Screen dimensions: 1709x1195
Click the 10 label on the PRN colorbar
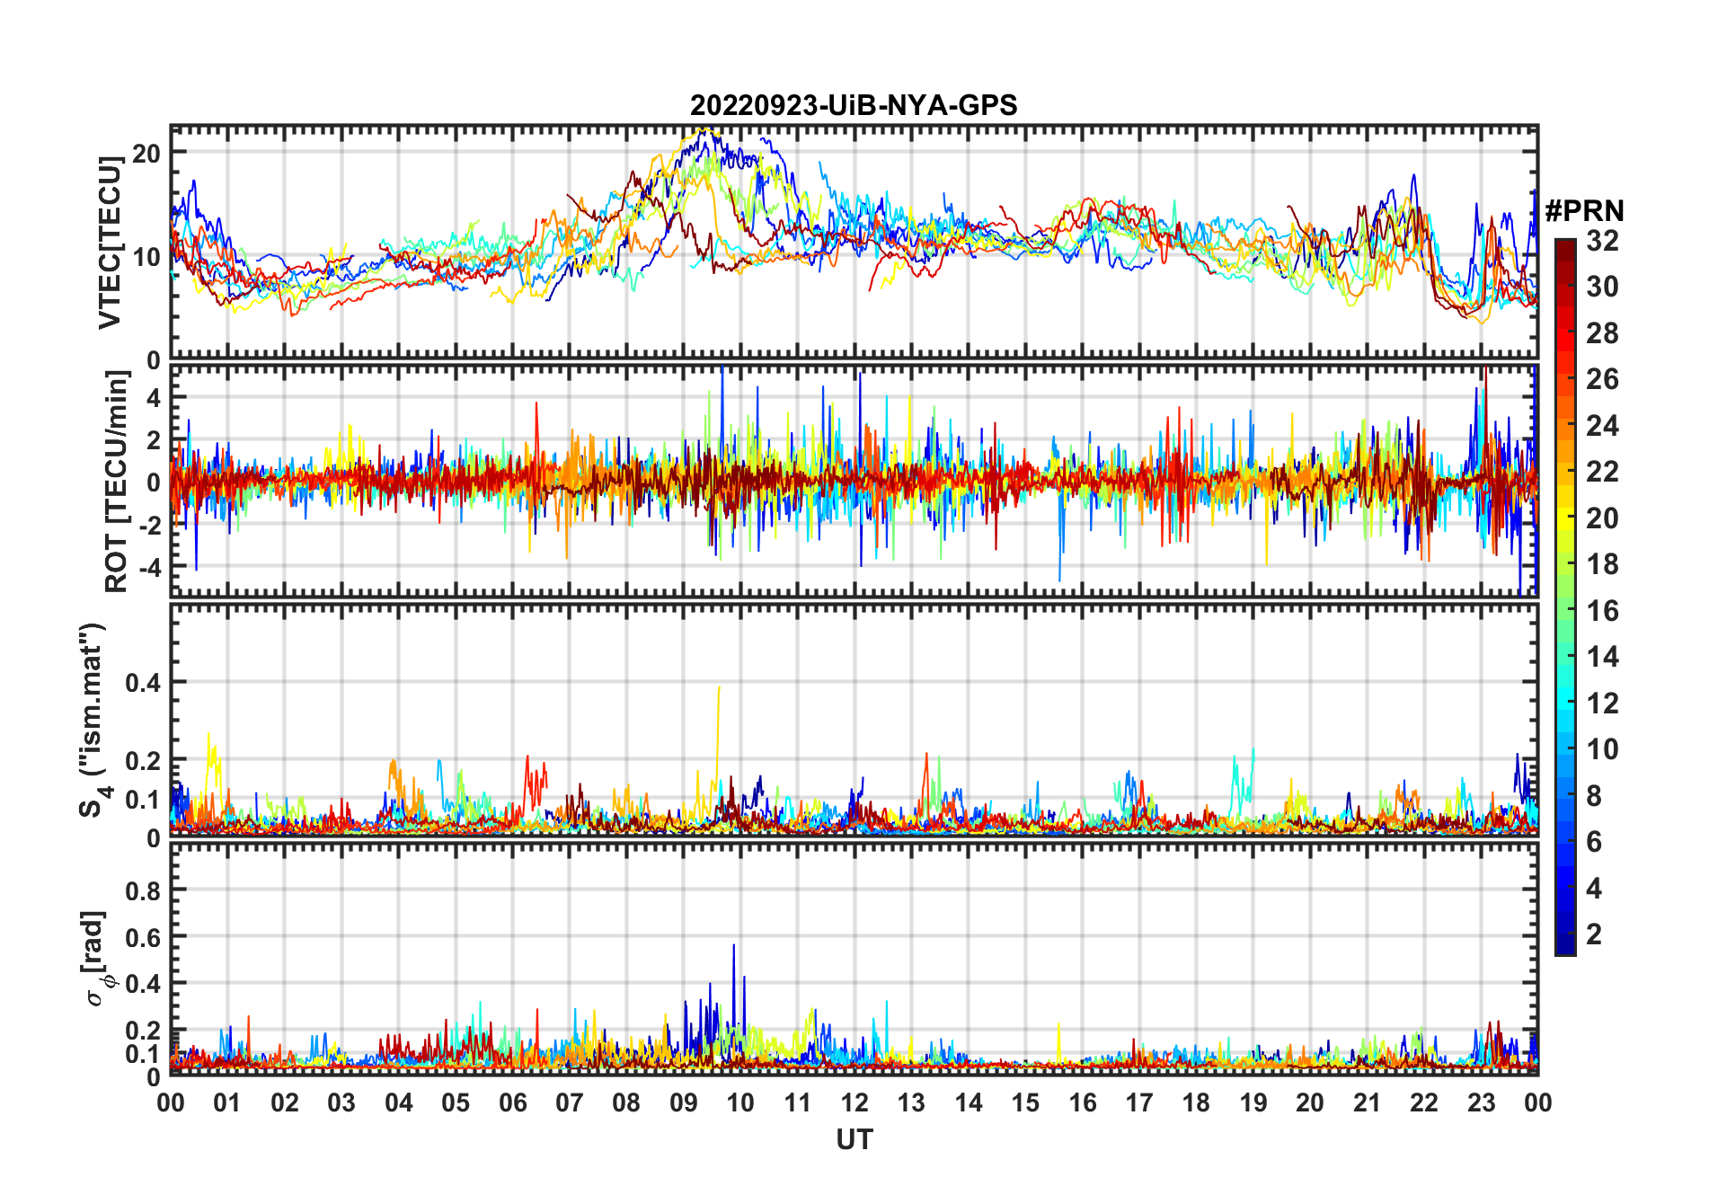click(1602, 749)
